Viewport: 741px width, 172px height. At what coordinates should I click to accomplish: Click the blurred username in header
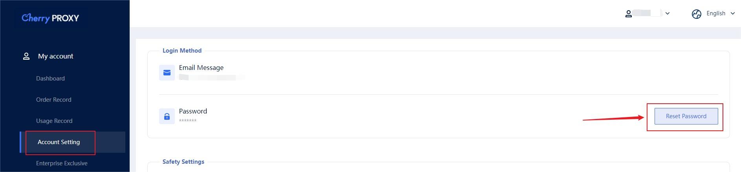click(647, 13)
